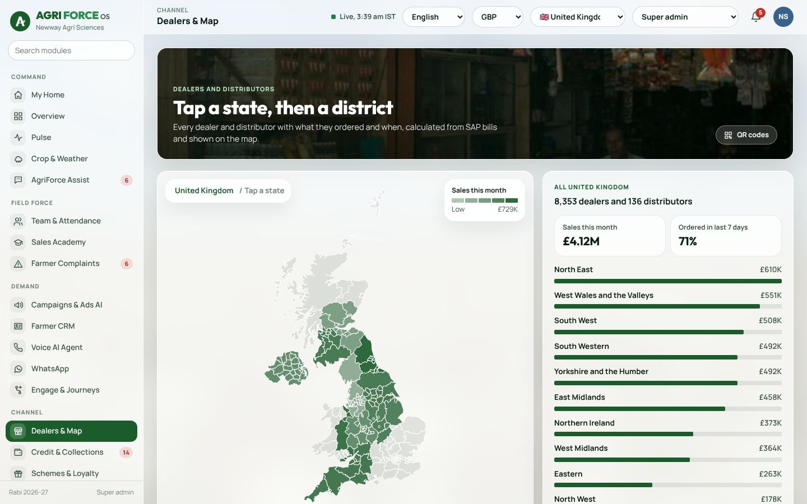Click the QR codes button

746,135
